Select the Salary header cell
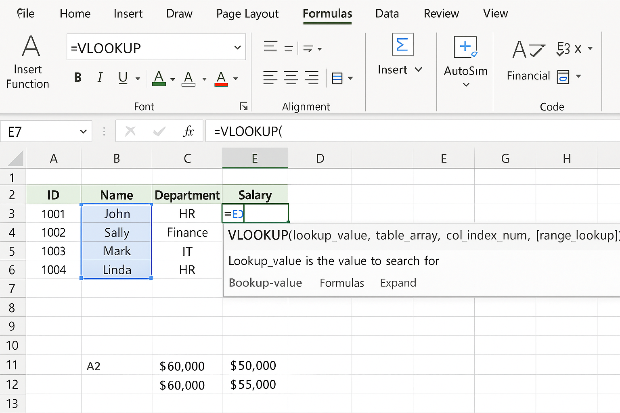The width and height of the screenshot is (620, 413). pos(255,195)
